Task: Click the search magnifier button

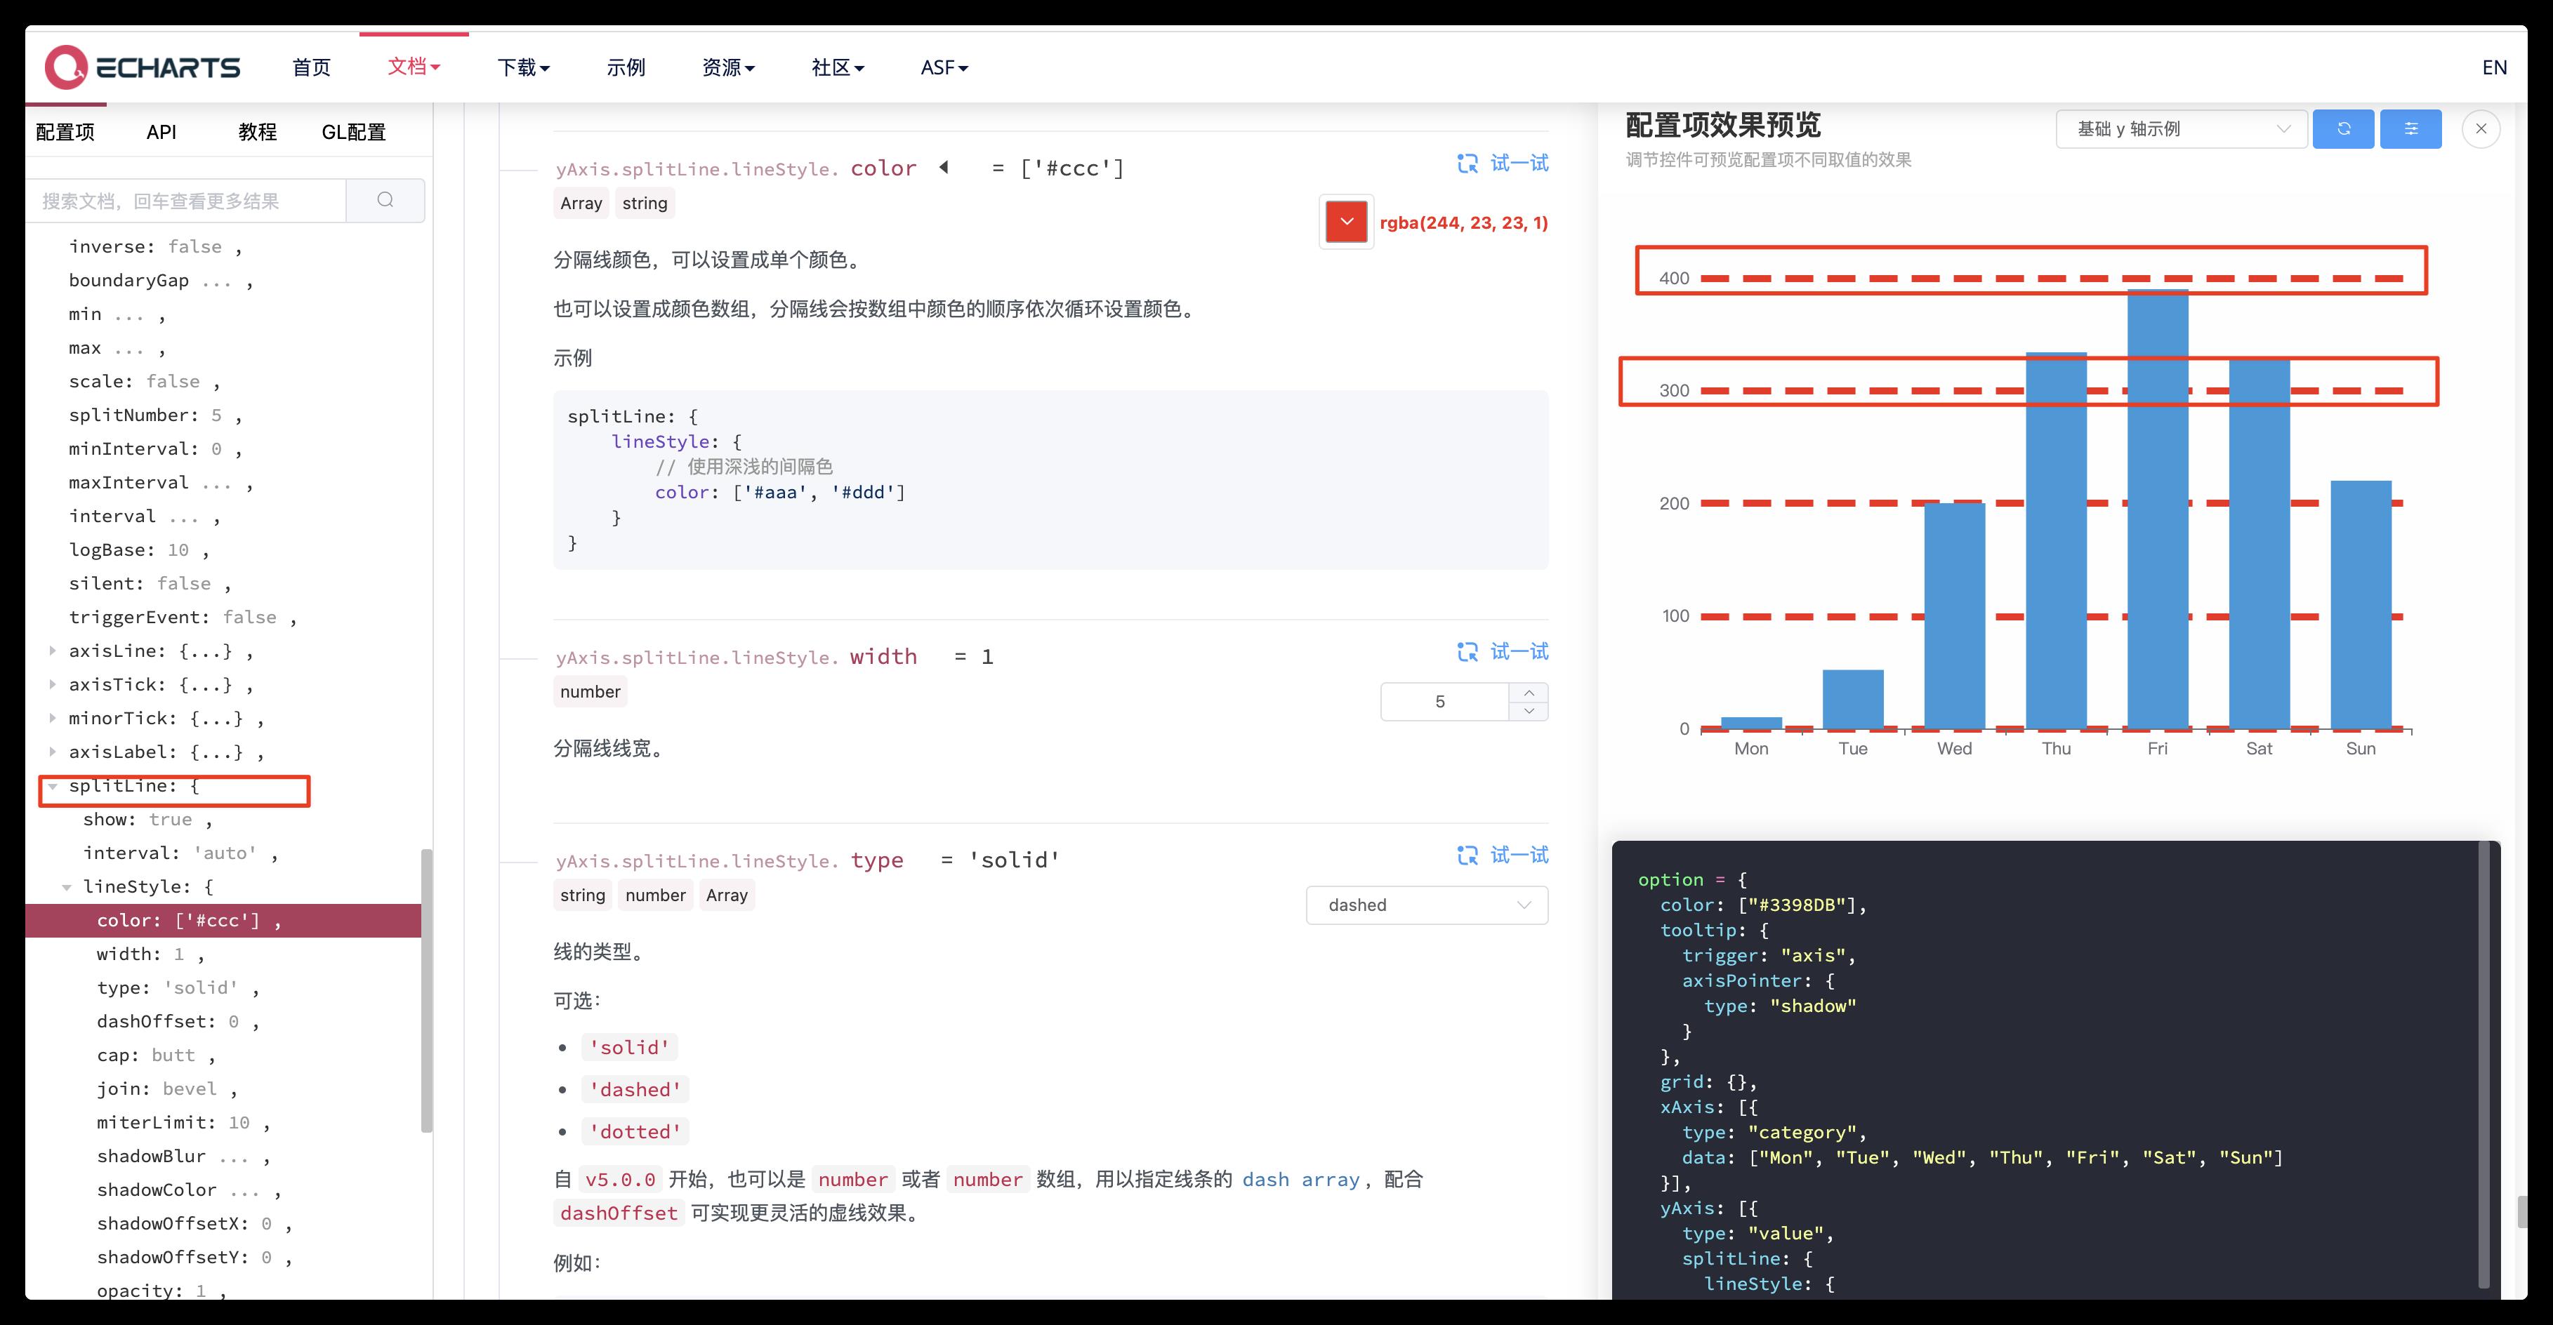Action: tap(385, 200)
